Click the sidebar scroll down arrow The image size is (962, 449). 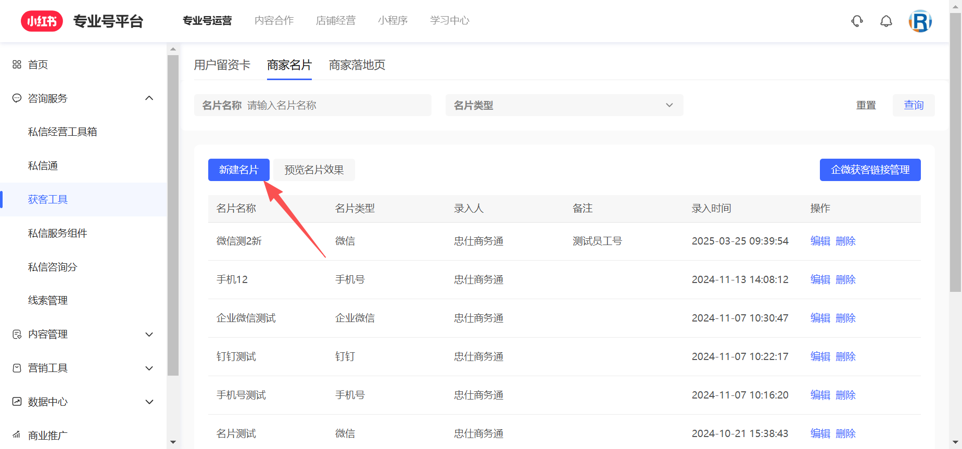[x=173, y=442]
